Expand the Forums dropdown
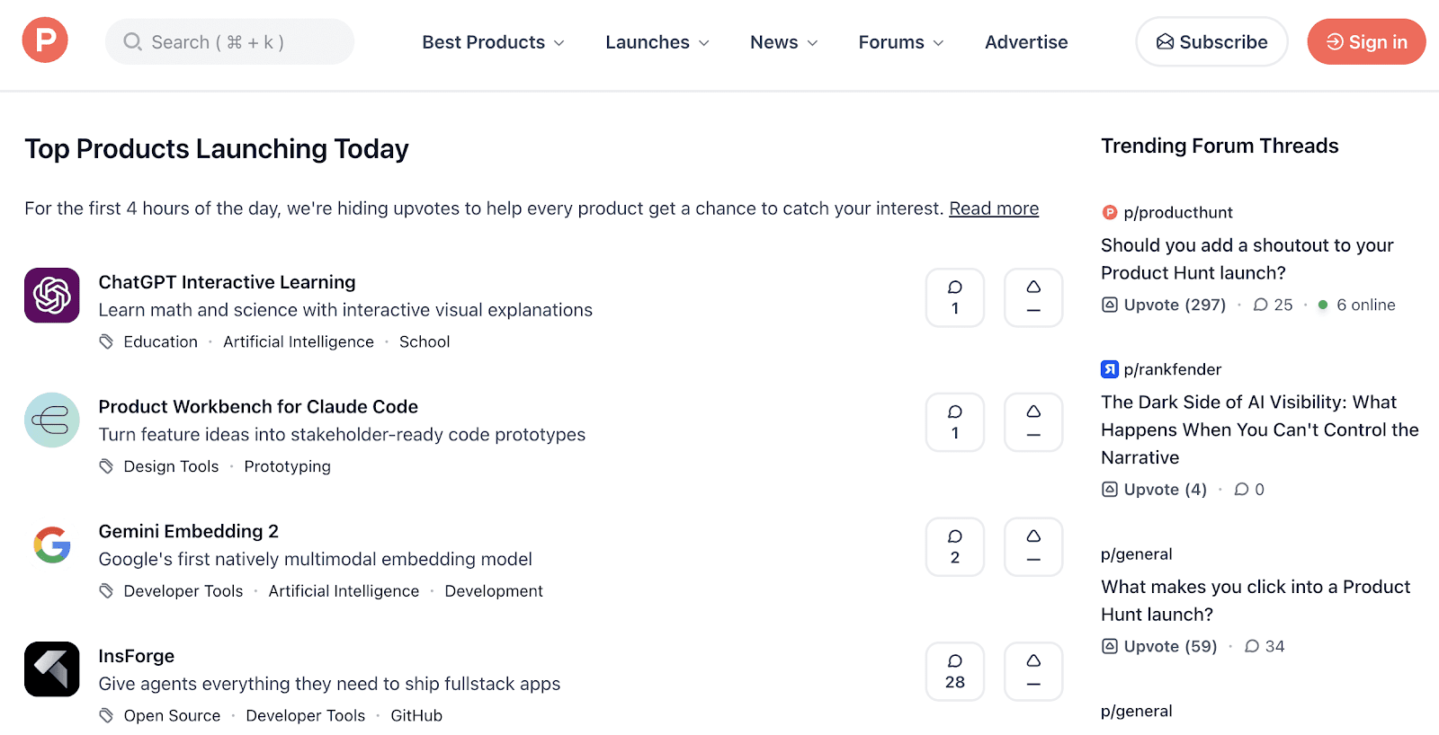The width and height of the screenshot is (1439, 735). coord(900,41)
